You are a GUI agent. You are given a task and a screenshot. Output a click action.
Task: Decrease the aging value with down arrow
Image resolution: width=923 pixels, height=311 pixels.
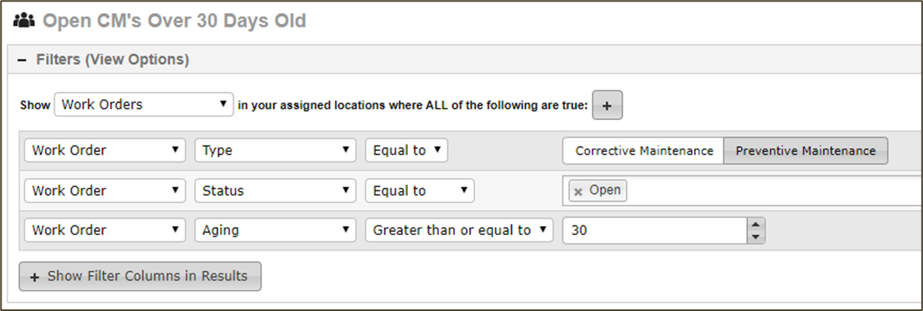click(756, 237)
